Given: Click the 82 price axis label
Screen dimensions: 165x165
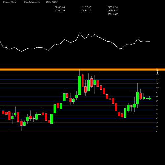Looking at the screenshot, I should (x=157, y=105).
